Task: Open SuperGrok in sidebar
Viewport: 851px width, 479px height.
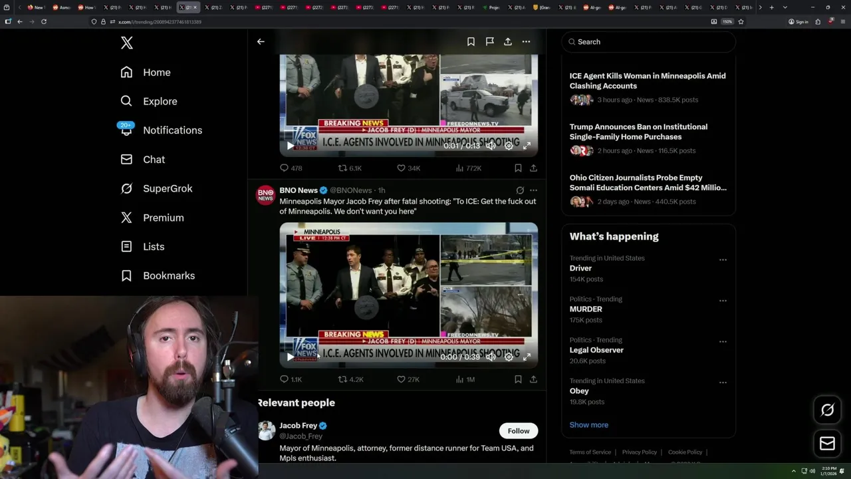Action: click(x=156, y=188)
